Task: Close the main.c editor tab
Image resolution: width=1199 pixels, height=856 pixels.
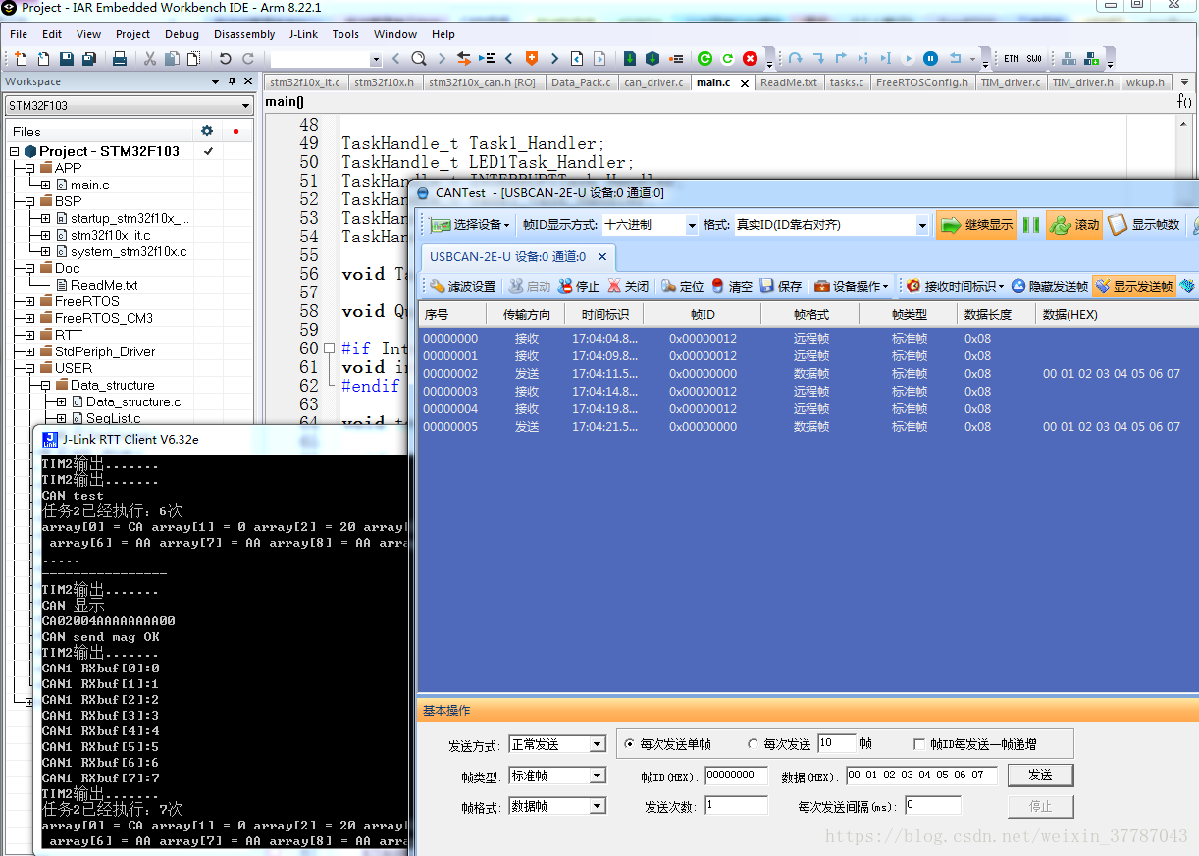Action: [x=745, y=83]
